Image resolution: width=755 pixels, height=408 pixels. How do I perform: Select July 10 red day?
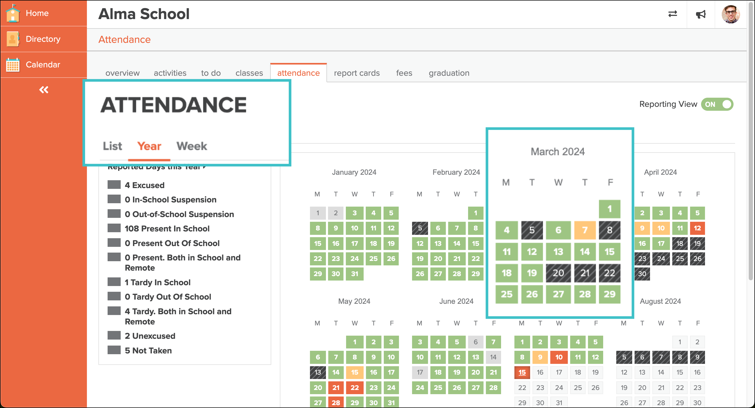click(559, 357)
